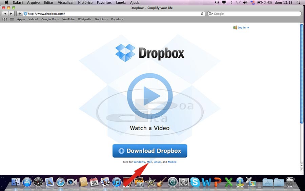This screenshot has height=191, width=305.
Task: Open the Histórico menu
Action: pyautogui.click(x=85, y=2)
